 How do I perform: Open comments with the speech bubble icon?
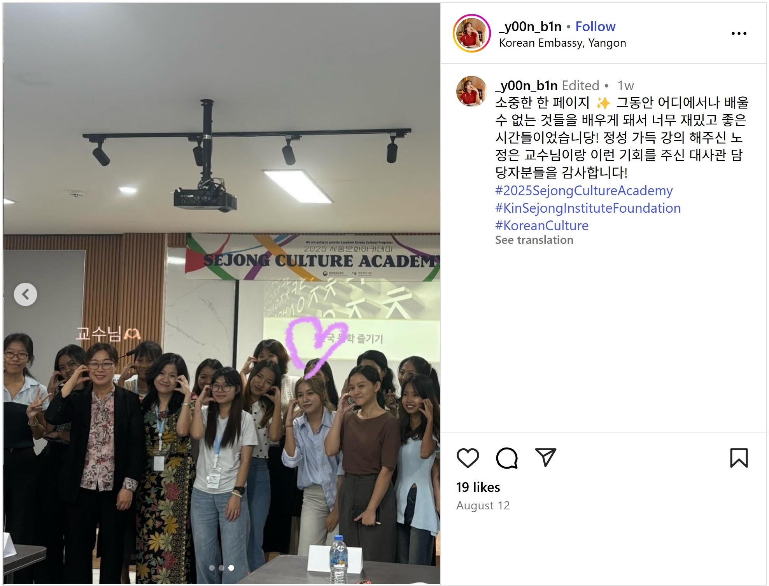click(506, 458)
